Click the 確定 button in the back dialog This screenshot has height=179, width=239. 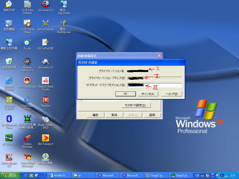pos(96,115)
